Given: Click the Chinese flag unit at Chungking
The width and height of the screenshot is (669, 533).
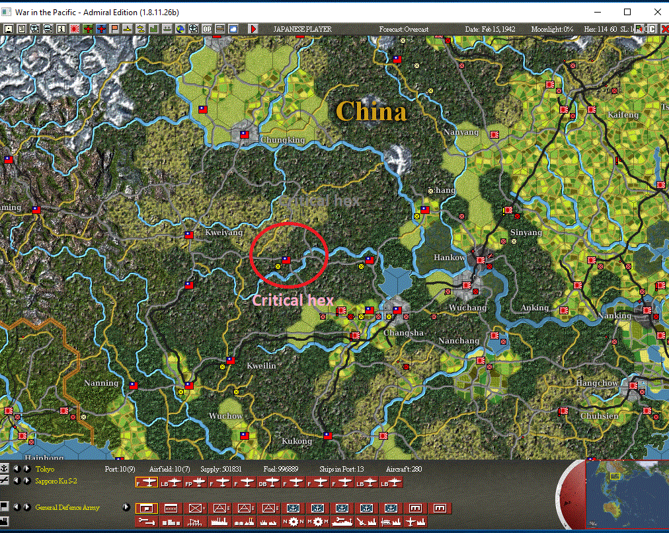Looking at the screenshot, I should pyautogui.click(x=245, y=135).
